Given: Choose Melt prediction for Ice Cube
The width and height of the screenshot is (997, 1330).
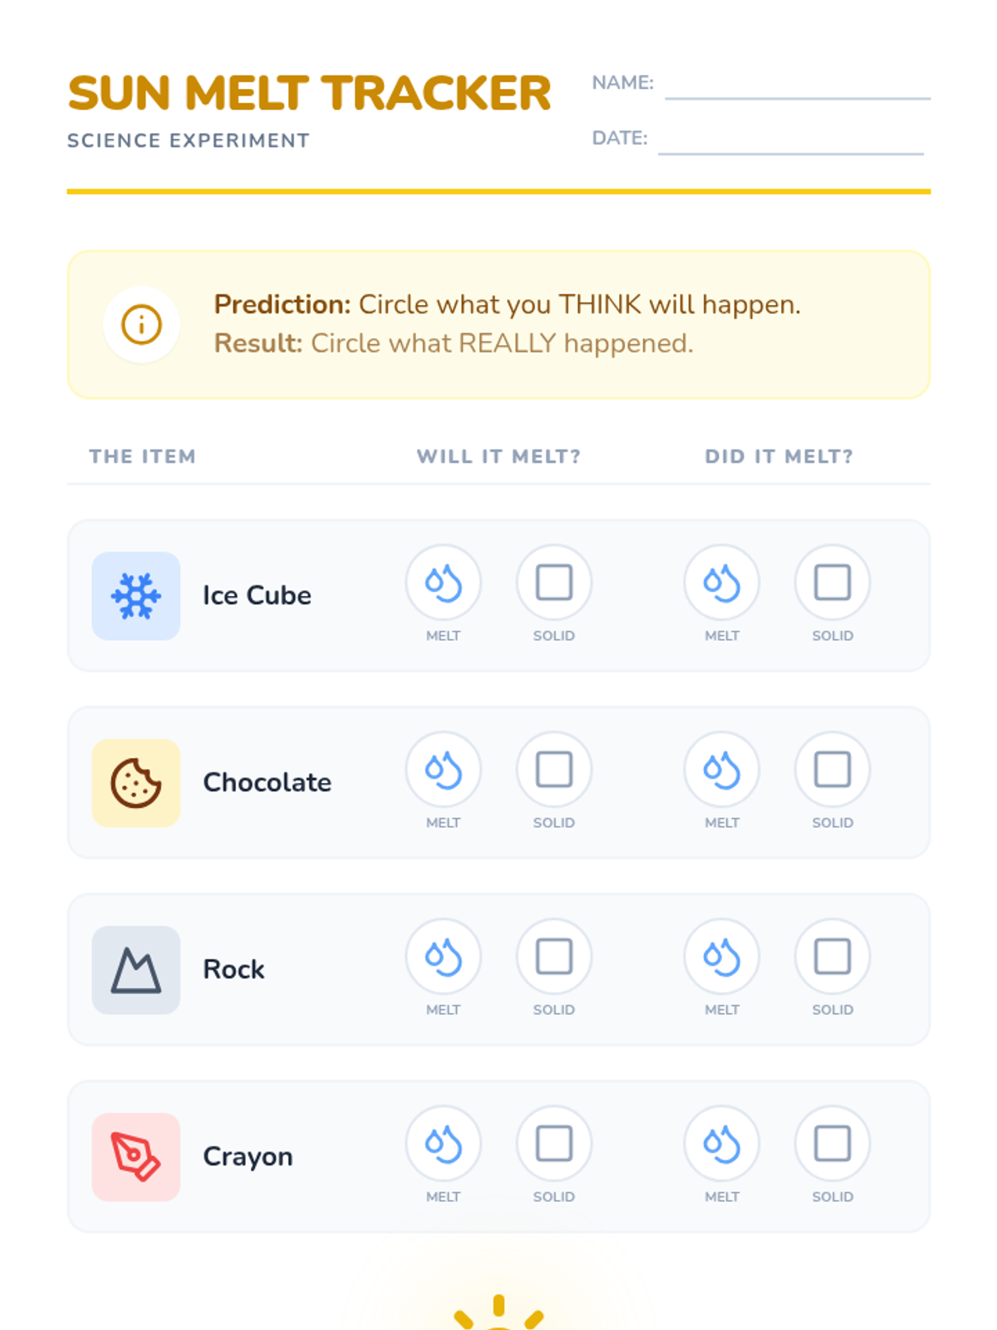Looking at the screenshot, I should [x=444, y=583].
